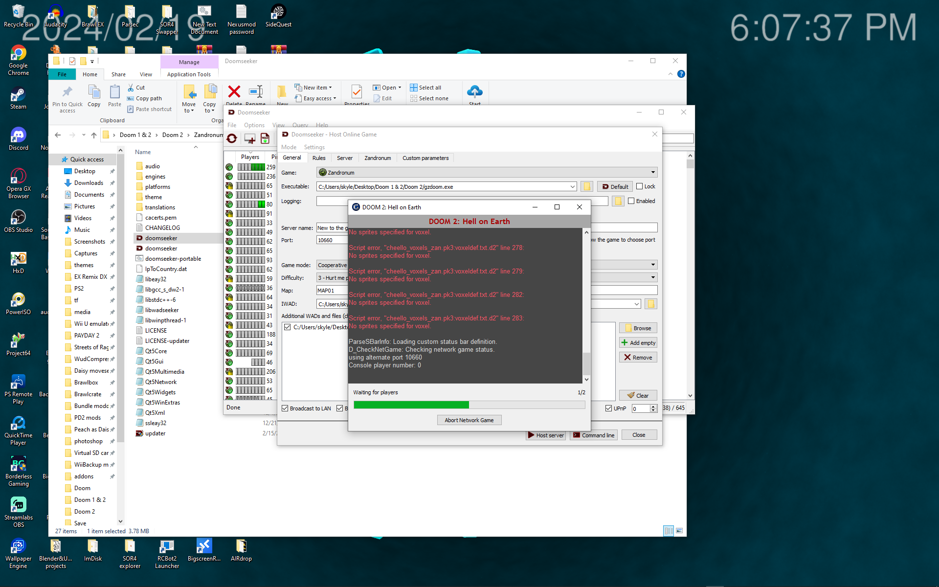Image resolution: width=939 pixels, height=587 pixels.
Task: Switch to the Rules tab
Action: tap(319, 158)
